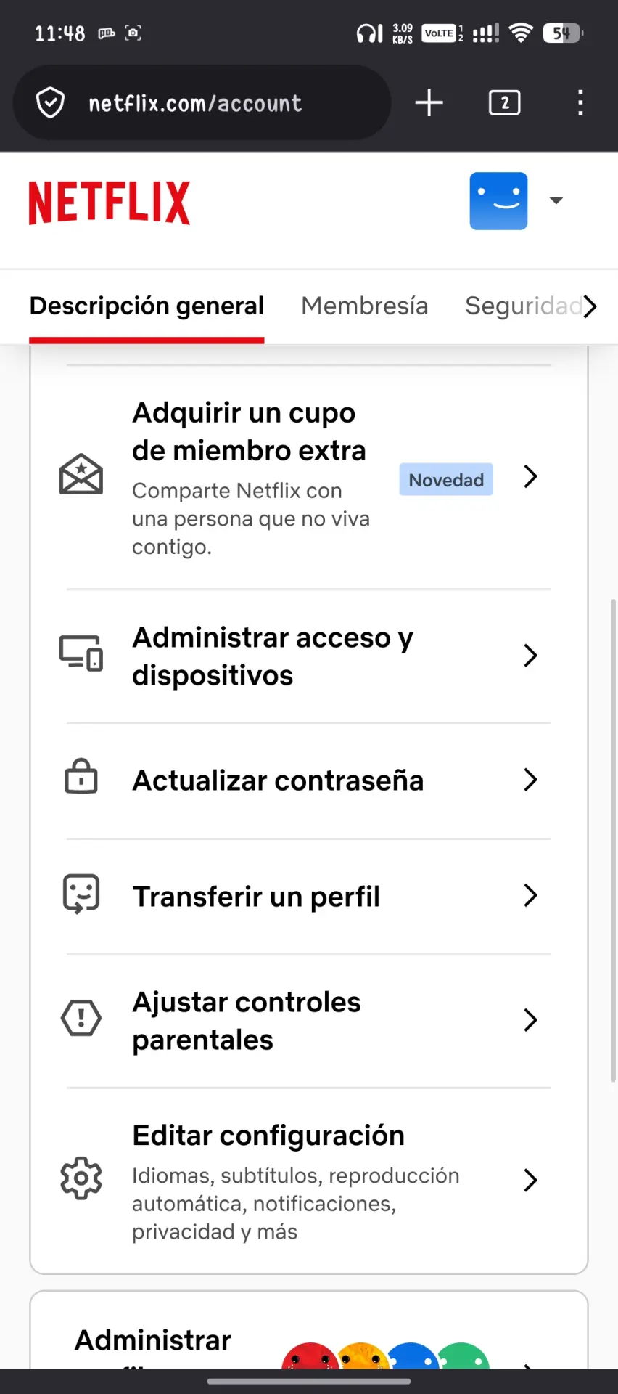
Task: View open tabs counter button
Action: point(505,102)
